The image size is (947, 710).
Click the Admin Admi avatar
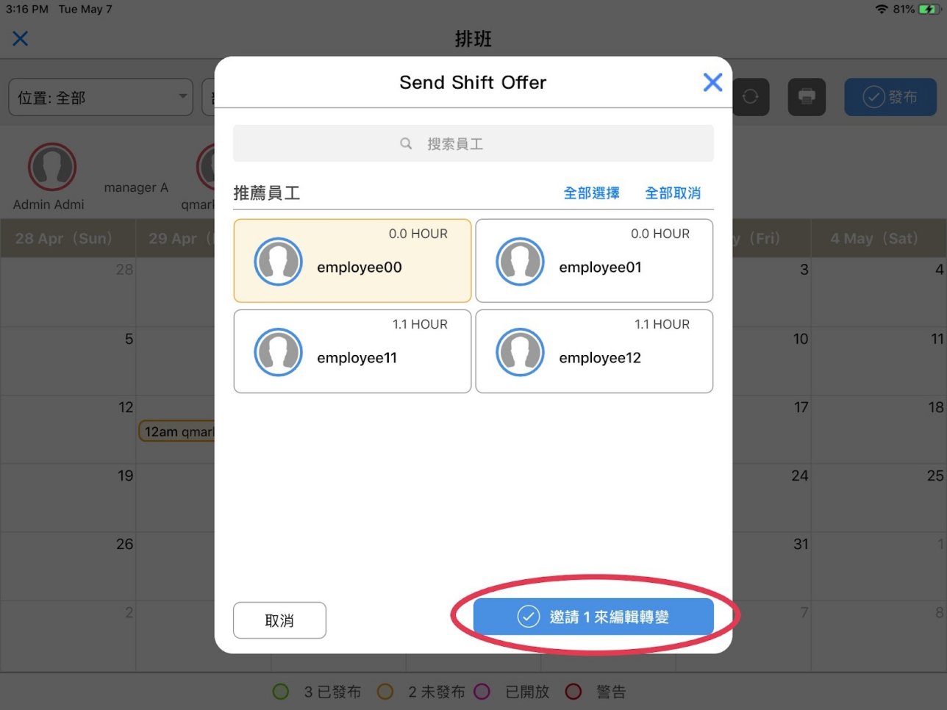coord(51,167)
